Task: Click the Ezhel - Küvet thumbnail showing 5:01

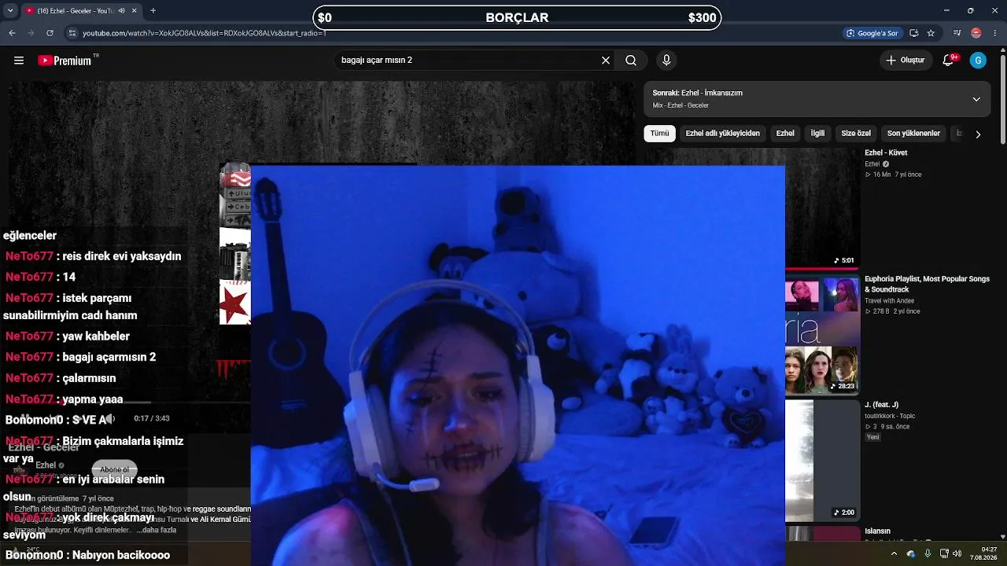Action: (822, 208)
